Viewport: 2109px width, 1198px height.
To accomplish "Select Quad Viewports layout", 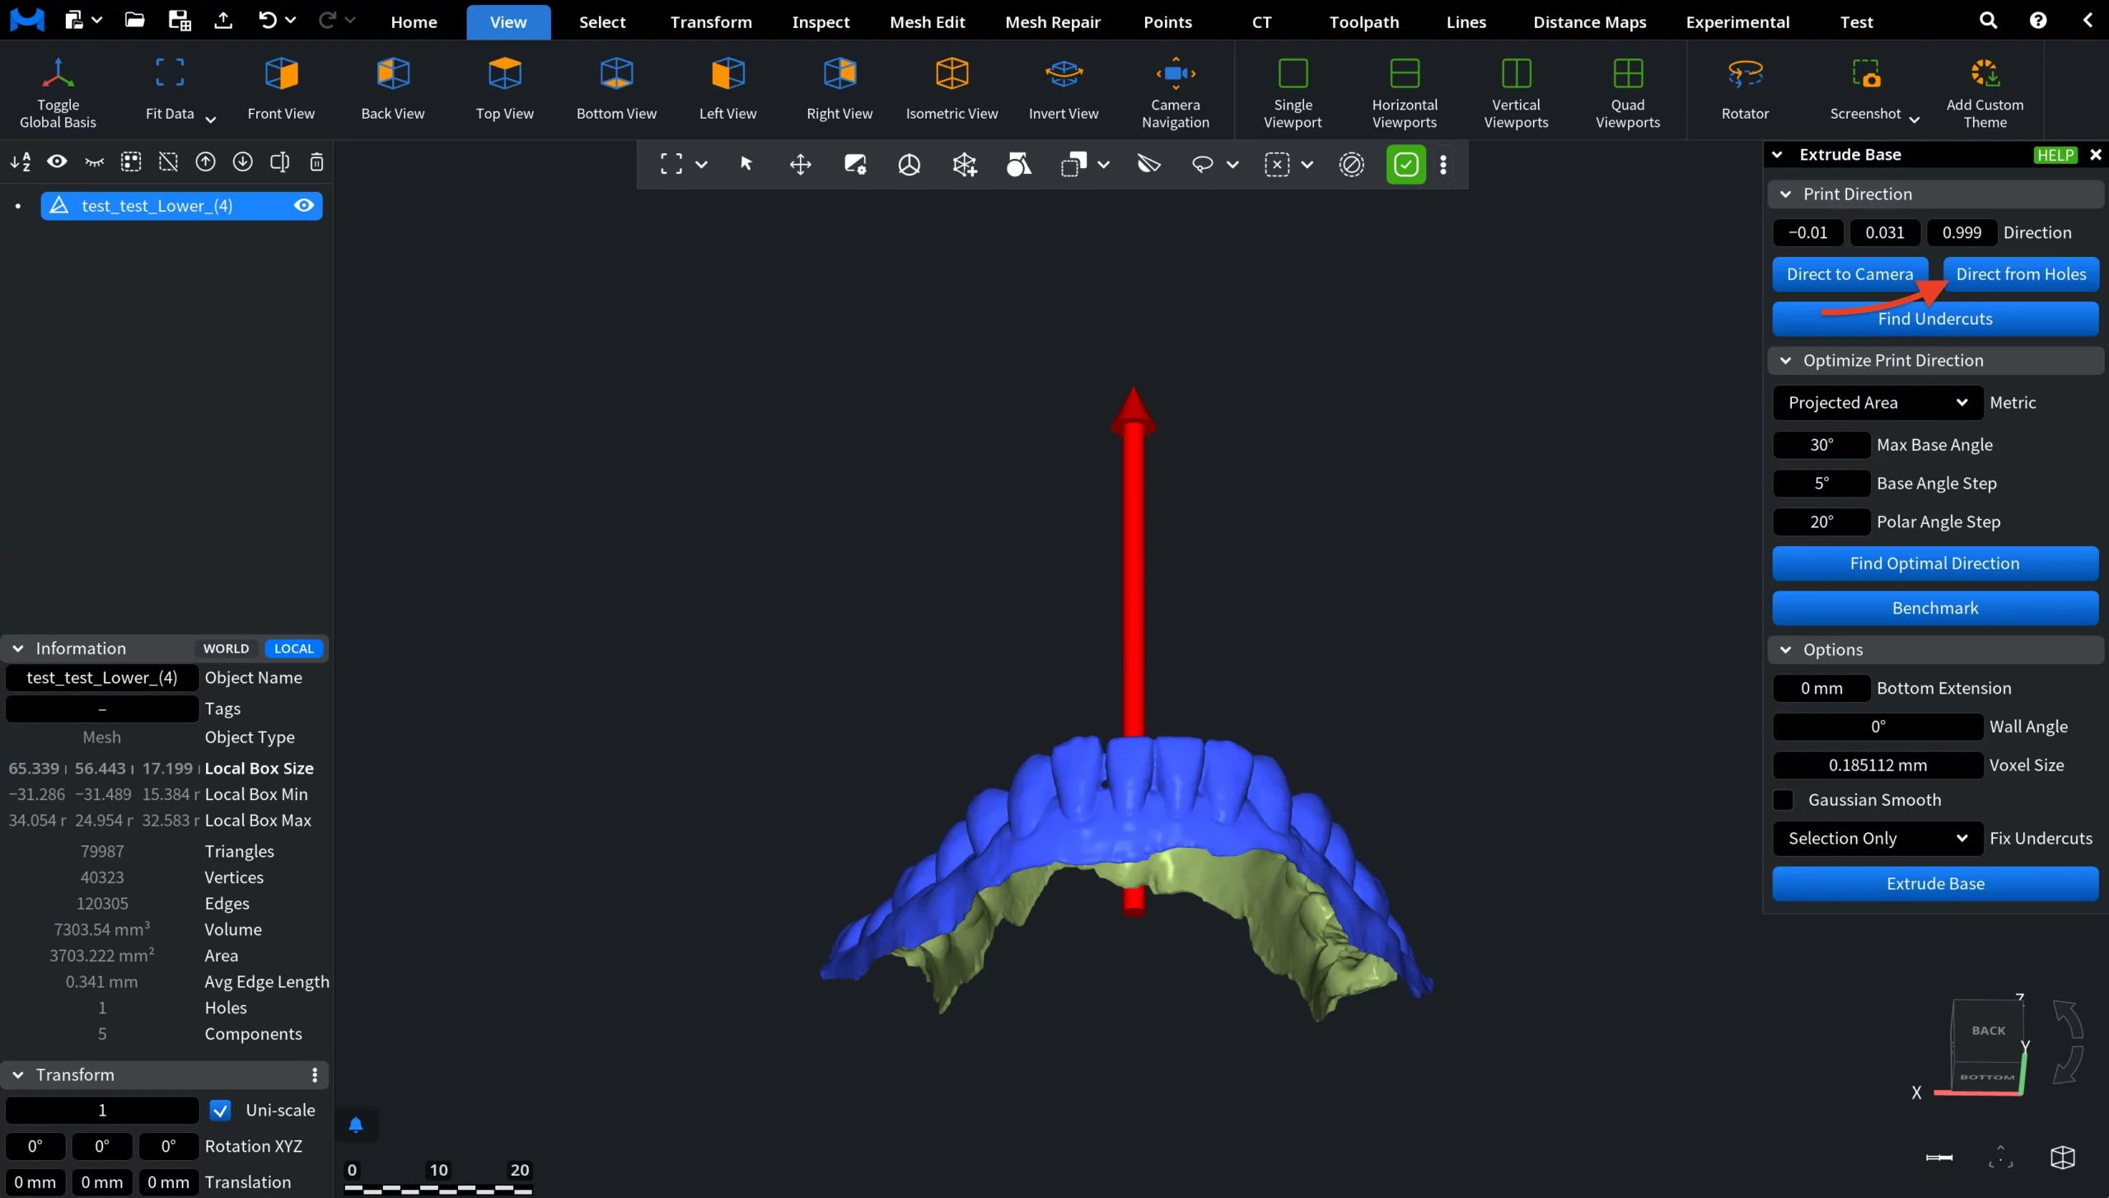I will click(x=1627, y=88).
